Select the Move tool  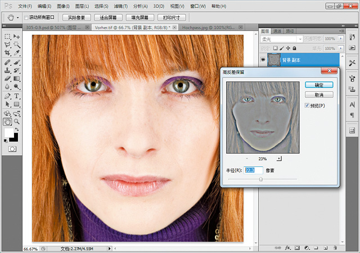pos(16,37)
